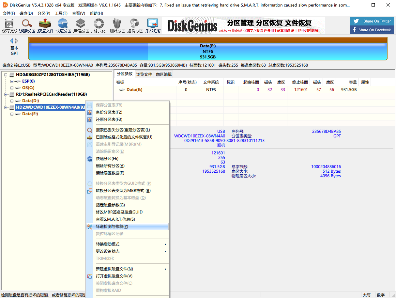Select 修改MBR签名及磁盘GUID menu entry

[x=128, y=212]
